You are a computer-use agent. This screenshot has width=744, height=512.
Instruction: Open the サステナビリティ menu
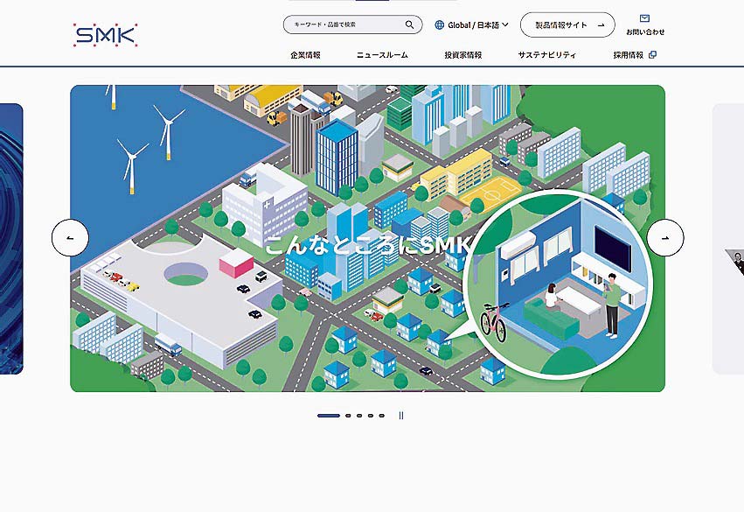[x=547, y=55]
